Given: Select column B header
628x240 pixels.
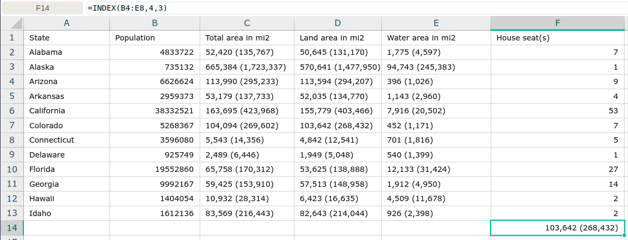Looking at the screenshot, I should click(x=155, y=23).
